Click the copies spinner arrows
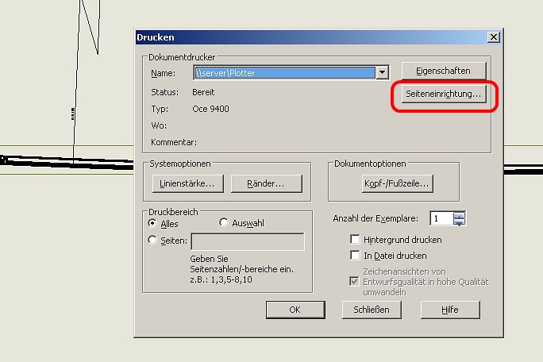 coord(459,218)
